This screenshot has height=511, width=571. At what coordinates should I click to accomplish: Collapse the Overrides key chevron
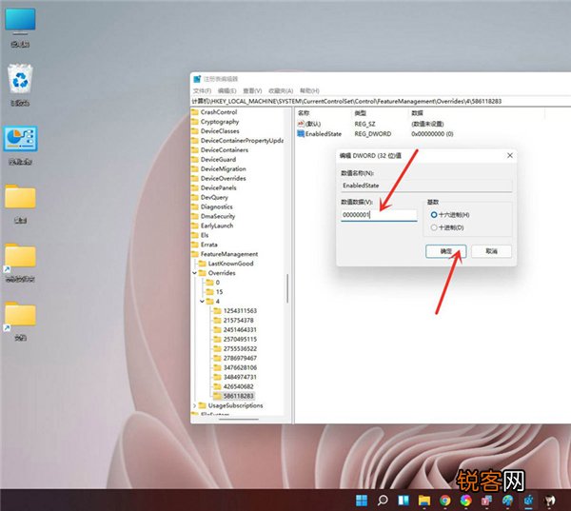coord(195,273)
